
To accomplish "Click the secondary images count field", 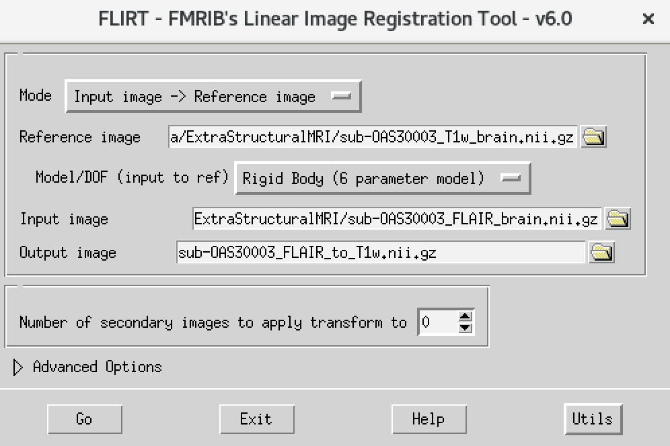I will coord(437,322).
